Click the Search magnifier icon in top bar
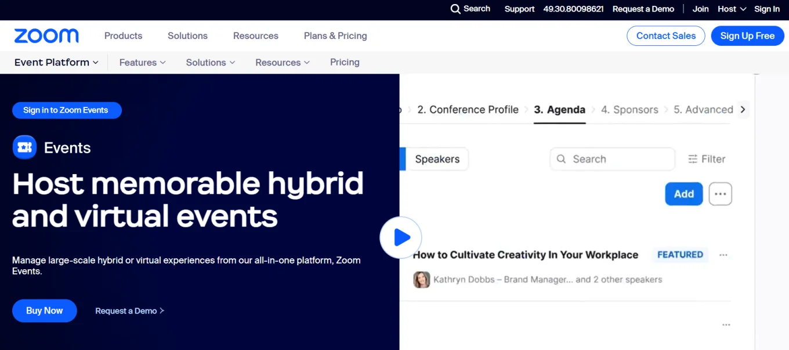The width and height of the screenshot is (789, 350). (x=455, y=9)
